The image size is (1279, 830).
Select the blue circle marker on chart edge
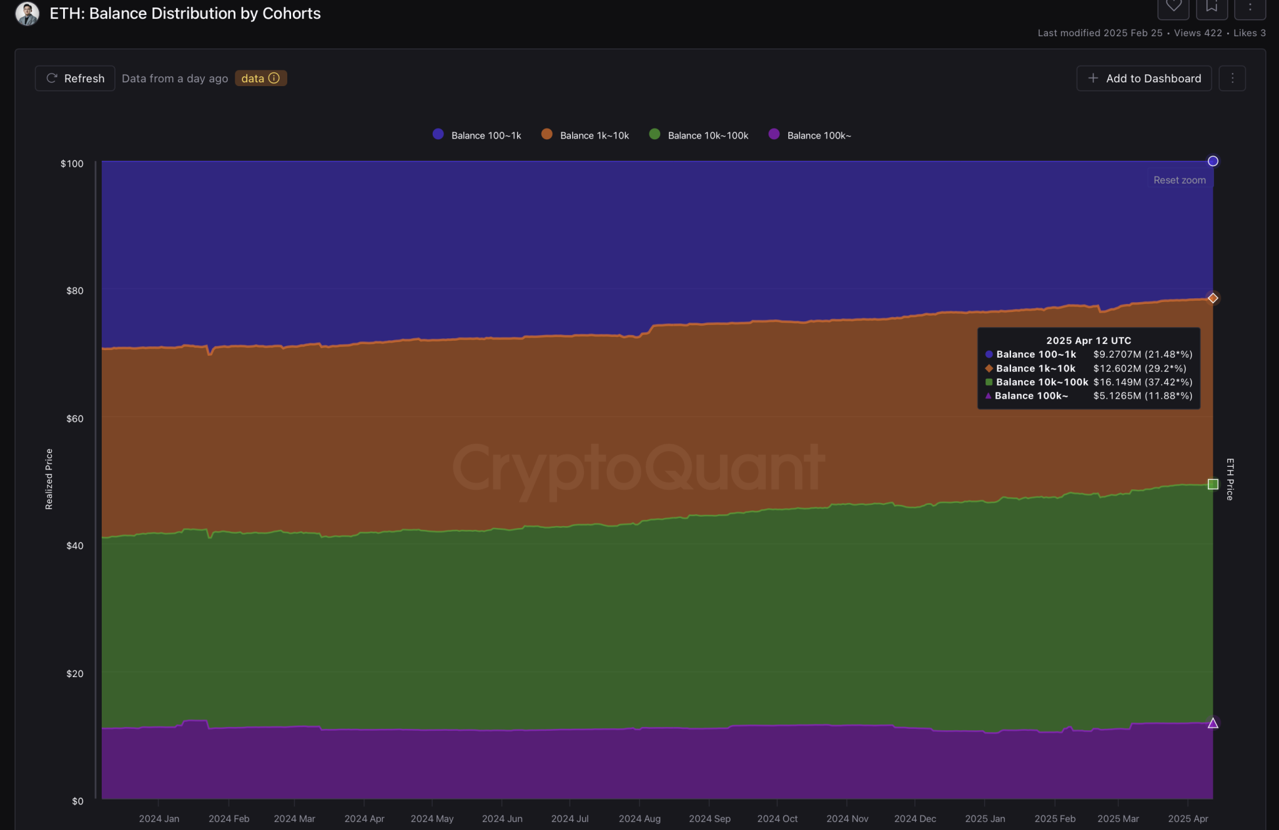click(1213, 161)
